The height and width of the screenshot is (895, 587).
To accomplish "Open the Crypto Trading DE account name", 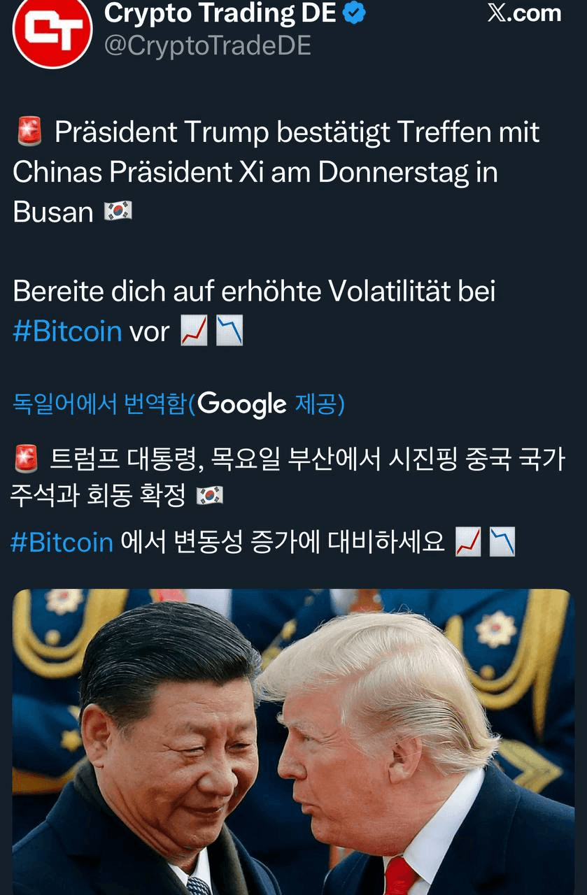I will (220, 13).
